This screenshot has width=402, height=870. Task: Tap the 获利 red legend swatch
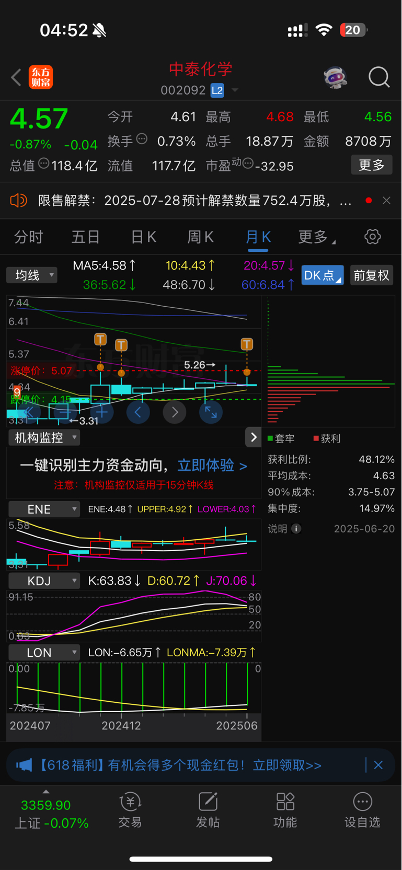[x=316, y=438]
